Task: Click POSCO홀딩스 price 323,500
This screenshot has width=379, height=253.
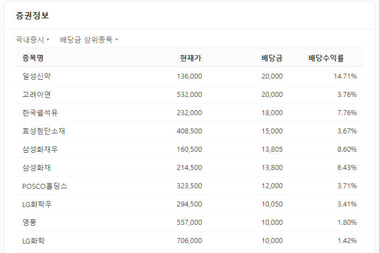Action: click(189, 186)
